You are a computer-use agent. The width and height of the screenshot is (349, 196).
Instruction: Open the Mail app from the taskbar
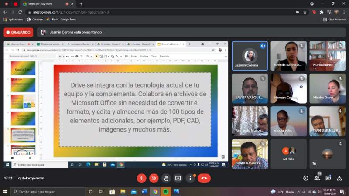point(133,192)
